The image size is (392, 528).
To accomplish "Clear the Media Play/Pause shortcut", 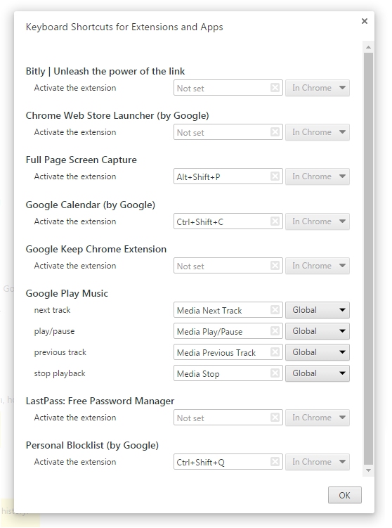I will [275, 331].
